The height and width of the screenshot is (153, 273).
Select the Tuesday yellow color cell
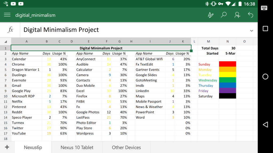227,75
